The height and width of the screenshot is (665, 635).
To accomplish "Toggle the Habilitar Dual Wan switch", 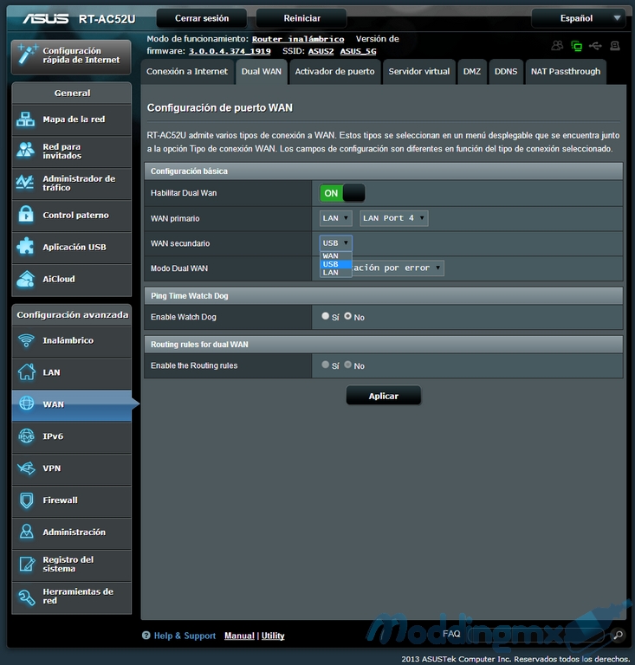I will [x=342, y=193].
